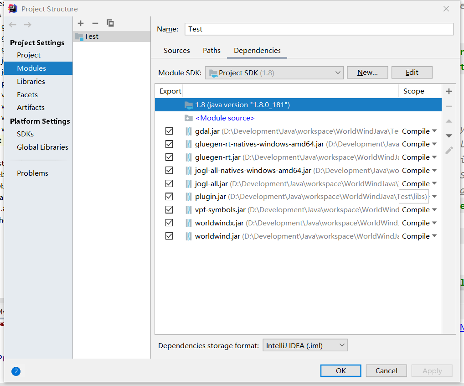The image size is (464, 386).
Task: Click inside the module Name field
Action: click(319, 29)
